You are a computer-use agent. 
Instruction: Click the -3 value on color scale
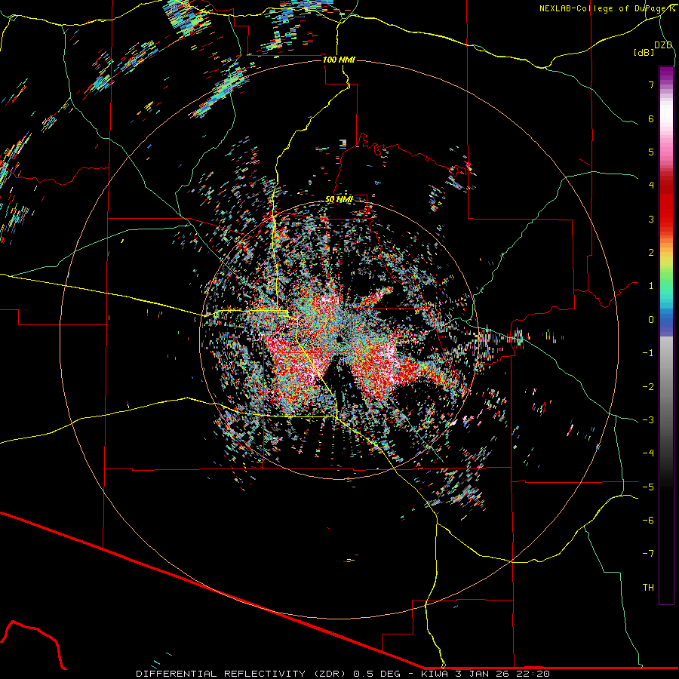[648, 419]
